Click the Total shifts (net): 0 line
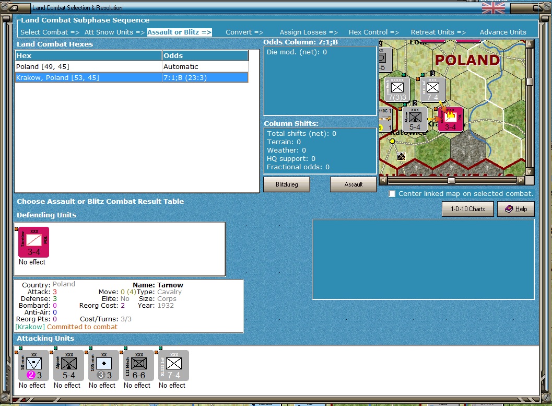Screen dimensions: 552x406 point(301,133)
